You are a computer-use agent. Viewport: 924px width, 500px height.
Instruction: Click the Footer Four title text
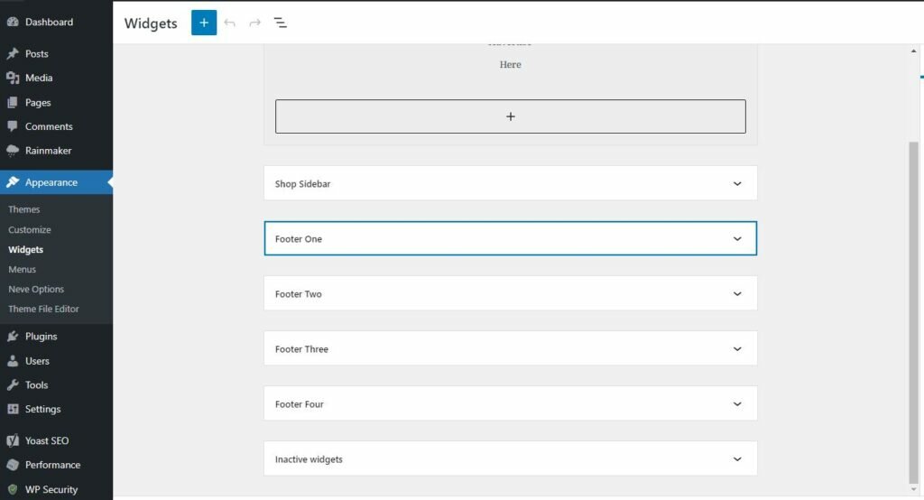click(x=300, y=404)
